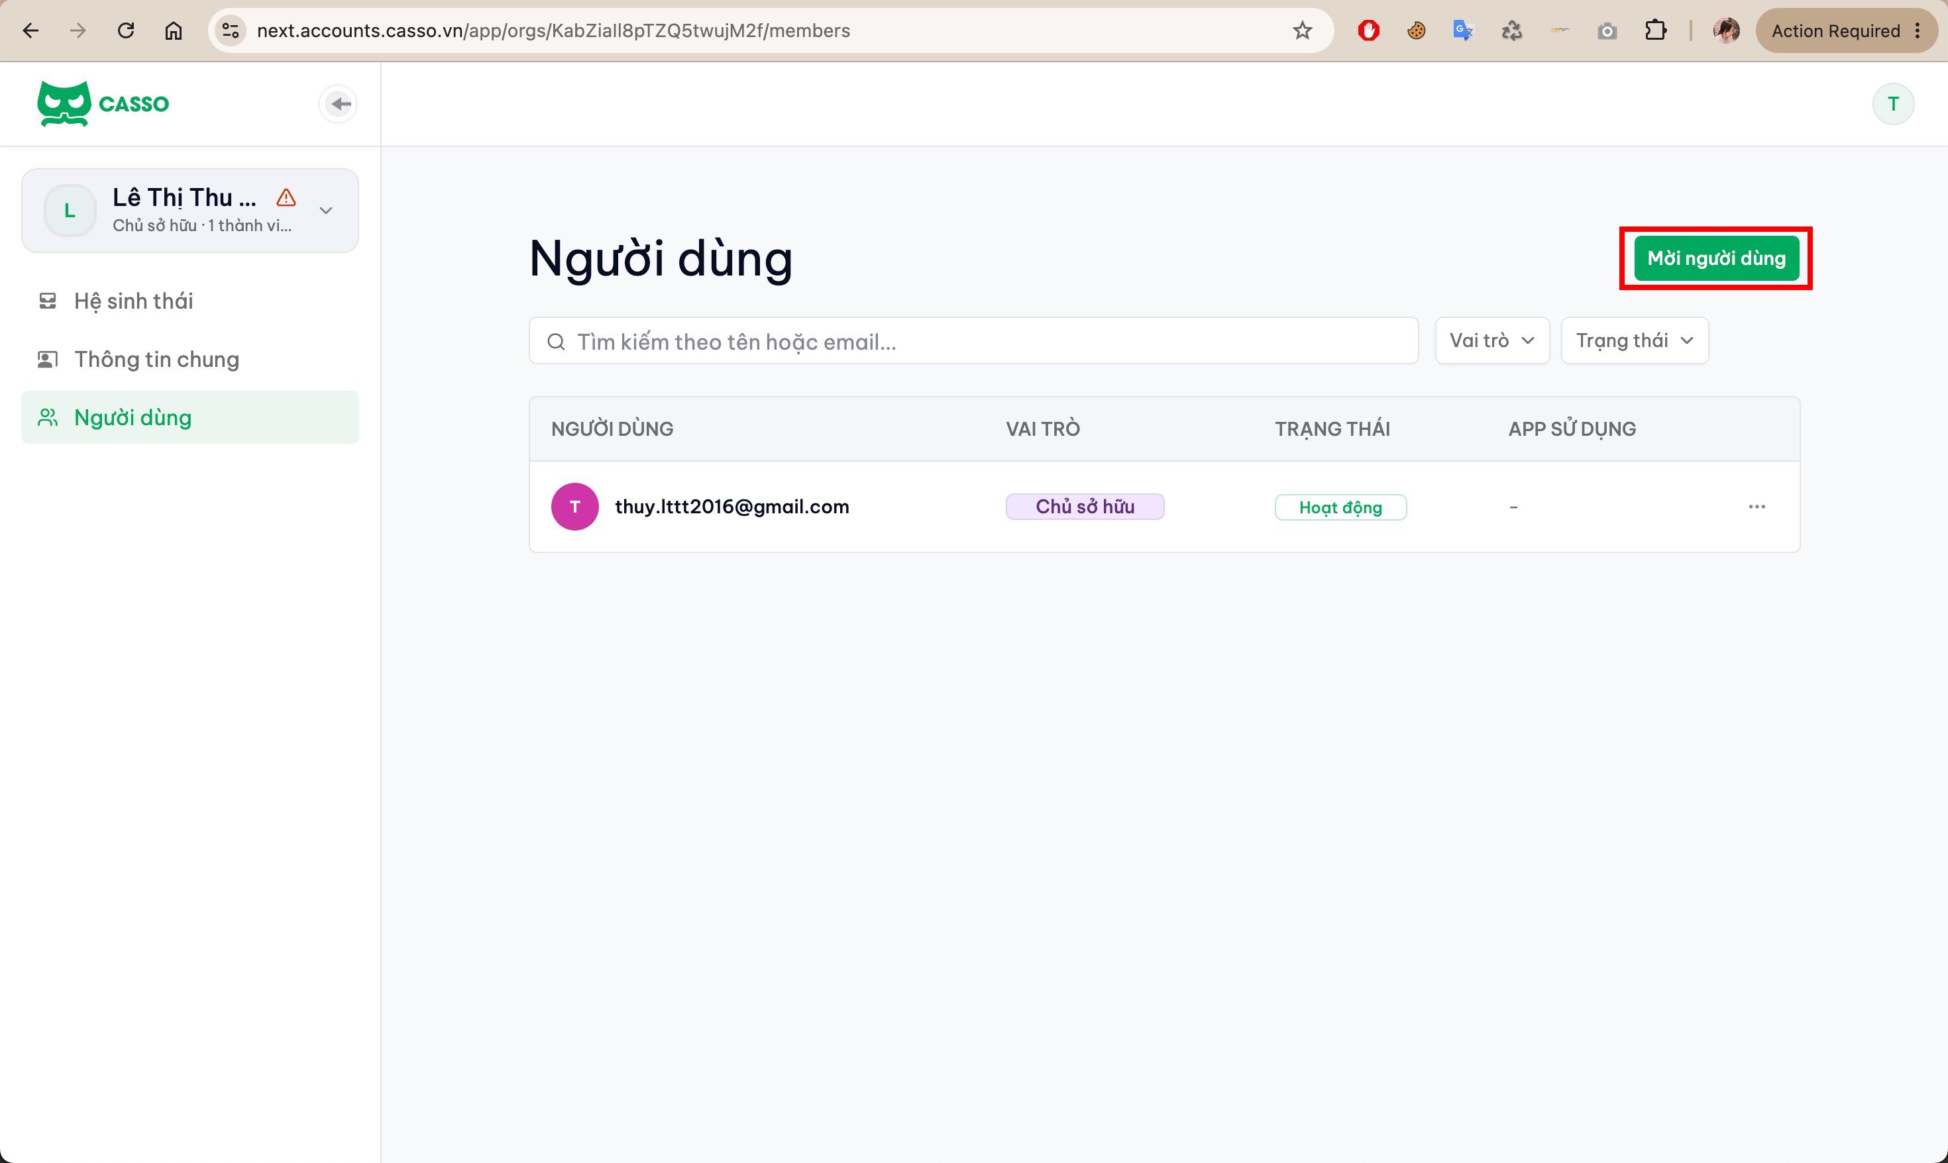Screen dimensions: 1948x1163
Task: Go forward in browser
Action: click(x=78, y=30)
